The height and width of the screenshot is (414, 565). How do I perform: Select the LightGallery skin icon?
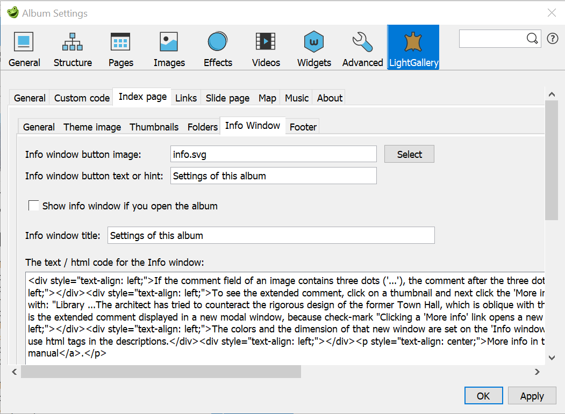[x=413, y=47]
